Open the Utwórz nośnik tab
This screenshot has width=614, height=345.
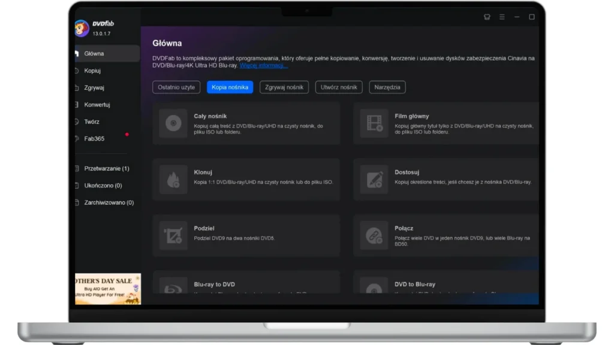pos(339,87)
